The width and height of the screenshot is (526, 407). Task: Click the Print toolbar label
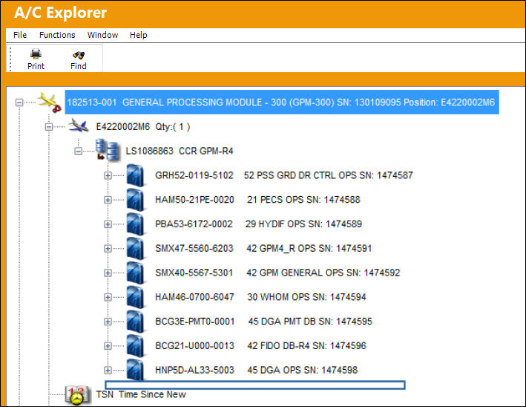(36, 66)
